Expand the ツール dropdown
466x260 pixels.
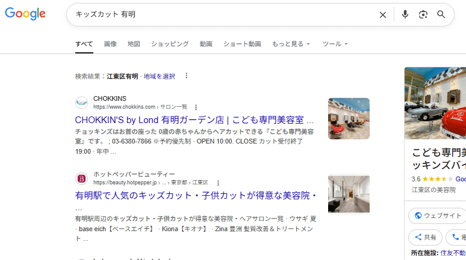point(335,44)
